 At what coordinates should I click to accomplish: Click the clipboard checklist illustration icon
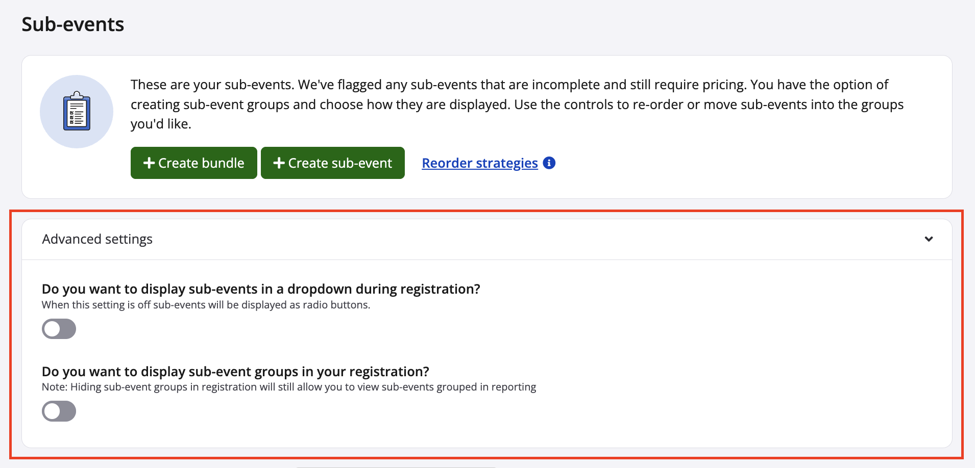click(77, 111)
